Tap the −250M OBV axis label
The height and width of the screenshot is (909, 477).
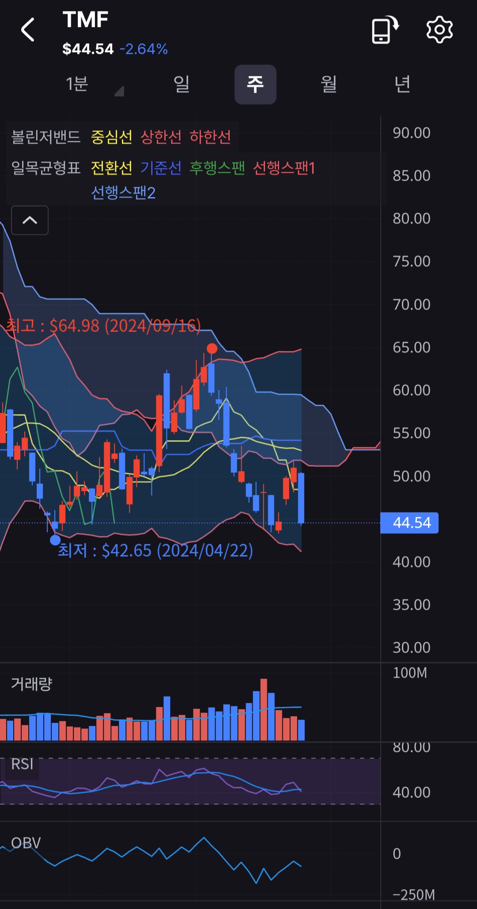coord(414,894)
